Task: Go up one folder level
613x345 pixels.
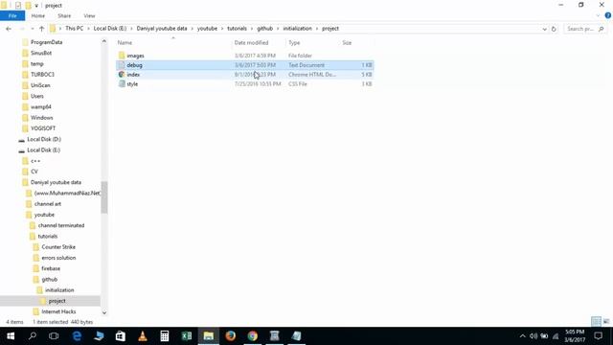Action: click(x=41, y=29)
